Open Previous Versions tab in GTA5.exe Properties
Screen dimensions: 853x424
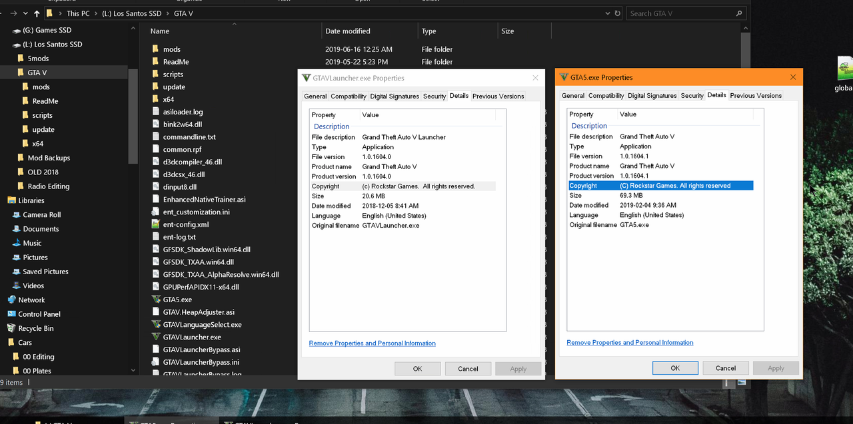(756, 96)
